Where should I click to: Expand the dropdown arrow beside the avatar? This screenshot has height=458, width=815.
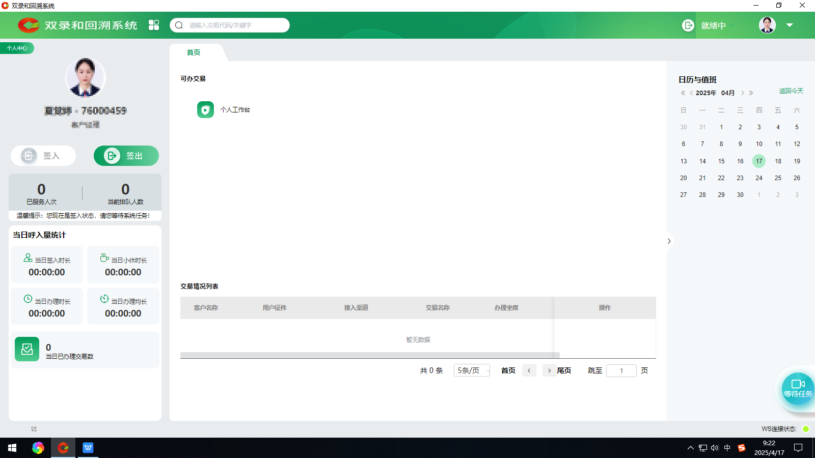pyautogui.click(x=790, y=25)
